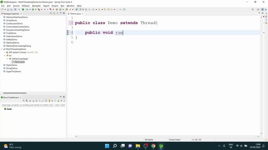The width and height of the screenshot is (268, 150).
Task: Click the taskbar weather widget
Action: (x=13, y=146)
